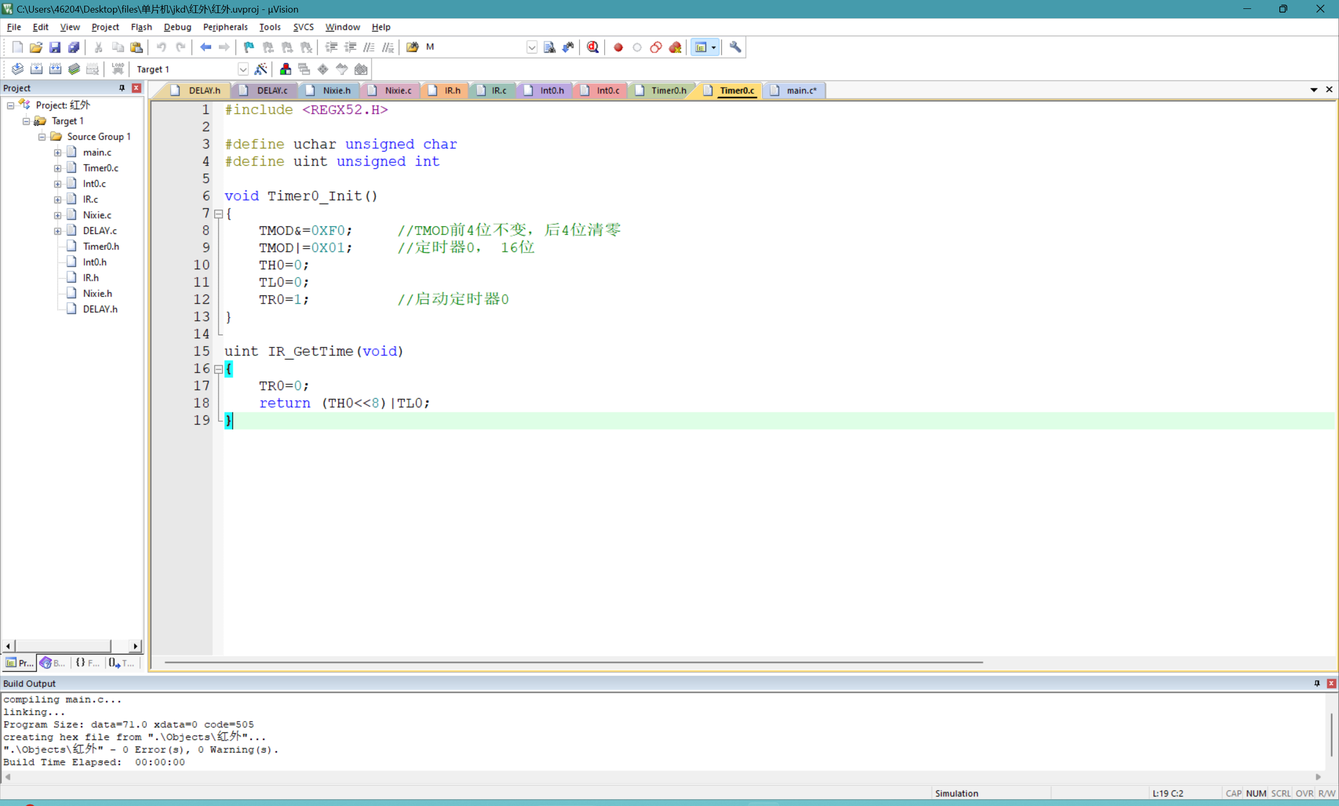Start debug session via magnifier icon
This screenshot has height=806, width=1339.
(593, 47)
